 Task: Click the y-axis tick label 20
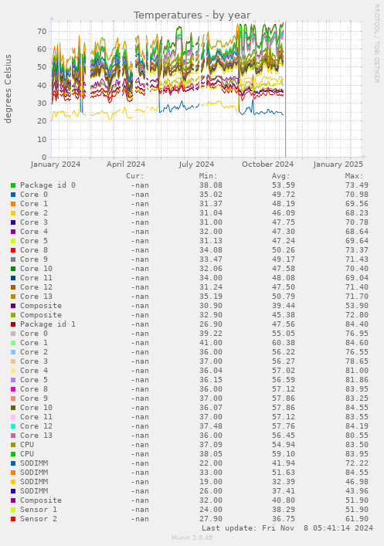[42, 120]
